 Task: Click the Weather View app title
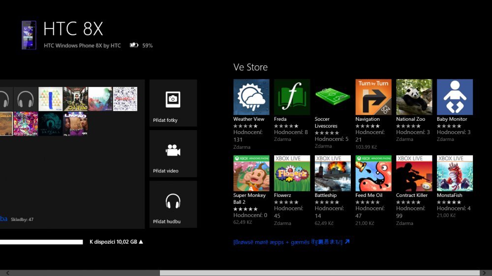tap(248, 119)
